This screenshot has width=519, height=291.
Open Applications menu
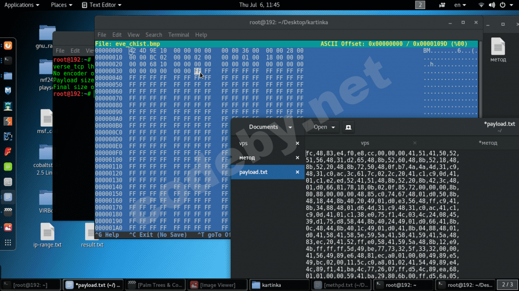(22, 5)
